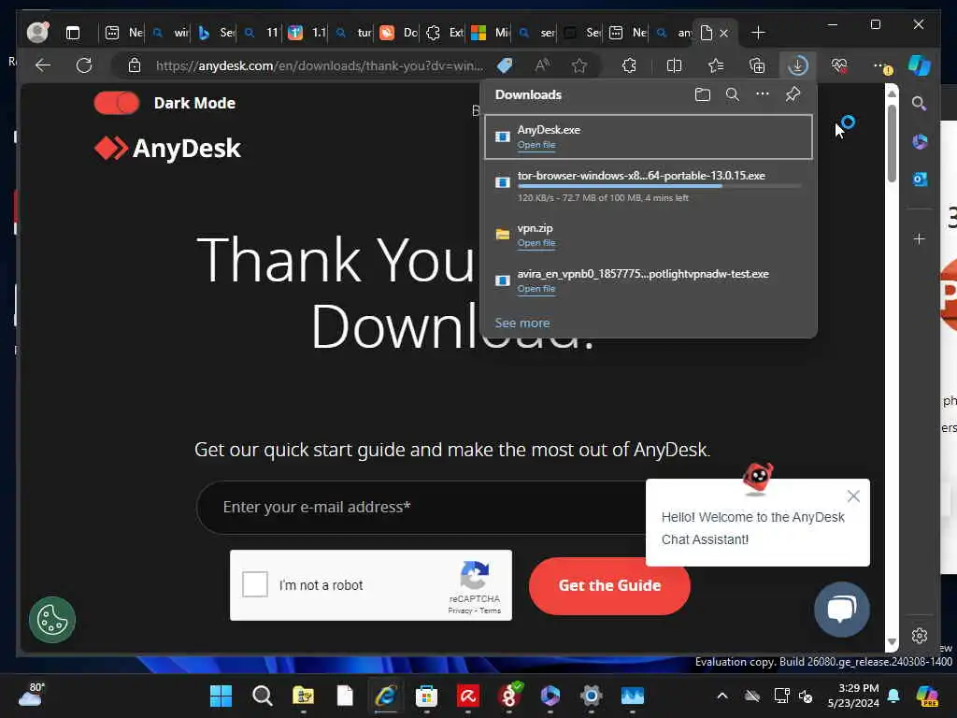
Task: Check the I'm not a robot box
Action: [x=255, y=584]
